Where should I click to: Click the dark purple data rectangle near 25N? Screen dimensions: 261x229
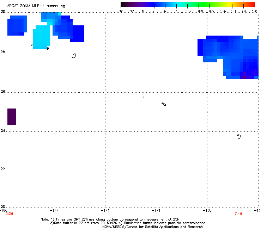[12, 117]
